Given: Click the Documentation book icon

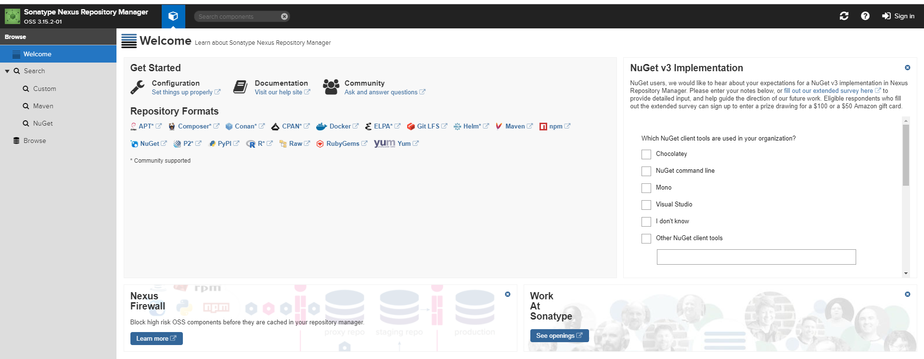Looking at the screenshot, I should [240, 87].
